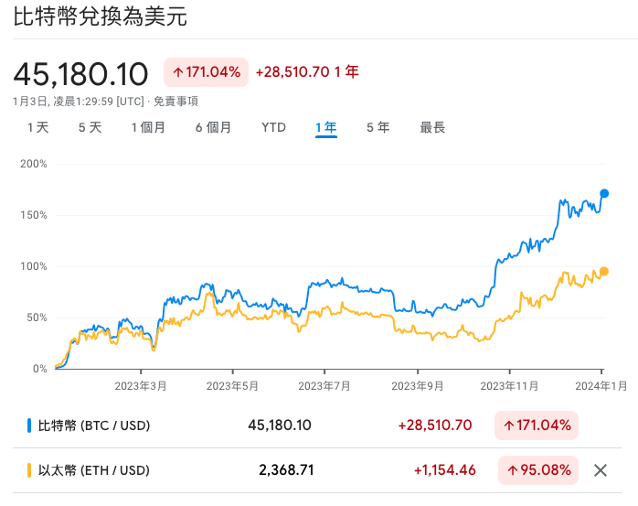
Task: Click the yellow Ethereum legend color bar
Action: [x=28, y=470]
